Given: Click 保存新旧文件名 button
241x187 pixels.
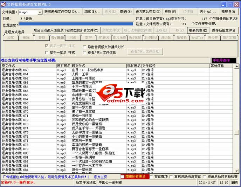Looking at the screenshot, I should (x=223, y=30).
